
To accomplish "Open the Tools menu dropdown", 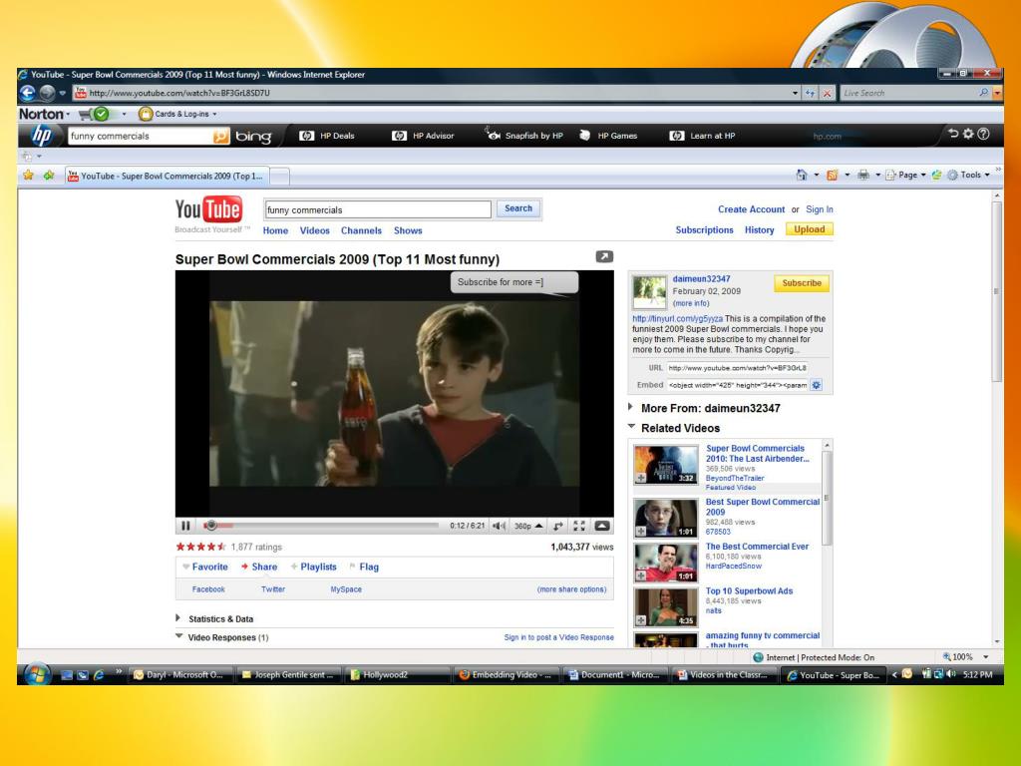I will (969, 175).
